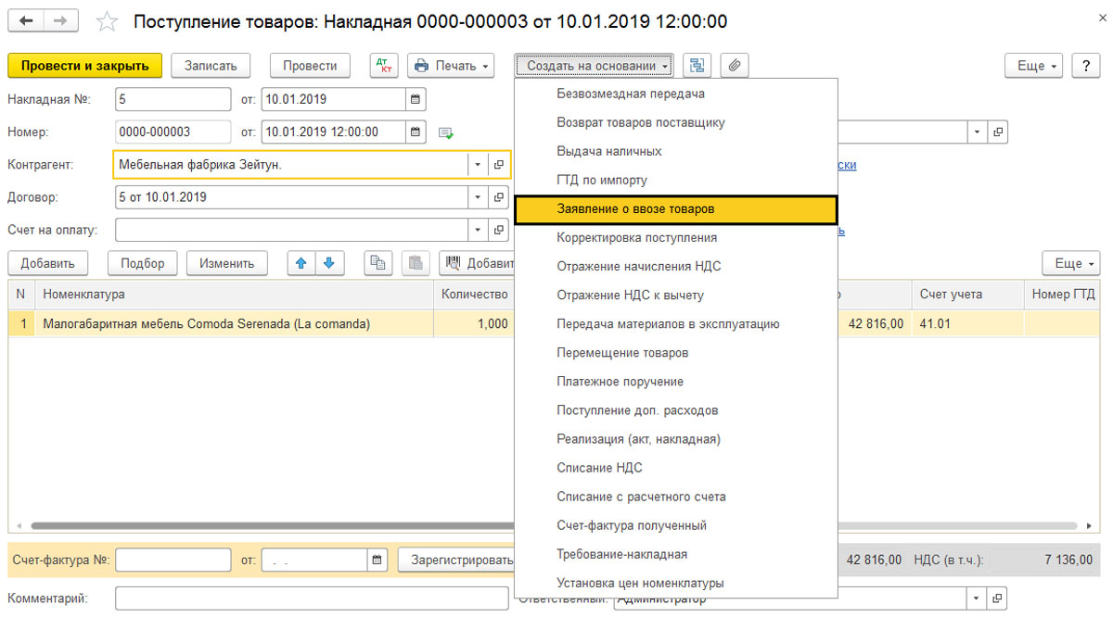Show Дт/Кт accounting entries icon
Viewport: 1113px width, 617px height.
(x=384, y=66)
